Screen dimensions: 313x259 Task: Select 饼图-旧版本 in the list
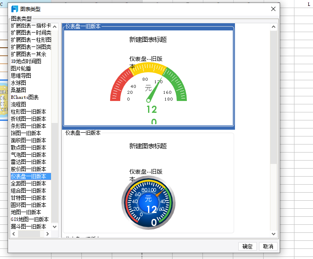click(31, 133)
